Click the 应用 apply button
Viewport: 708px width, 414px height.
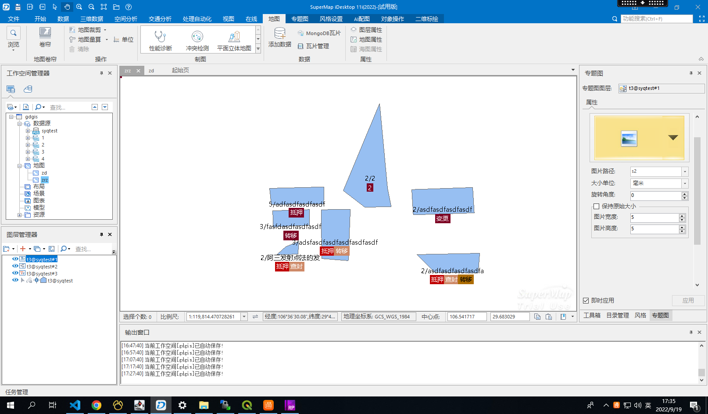pos(688,300)
